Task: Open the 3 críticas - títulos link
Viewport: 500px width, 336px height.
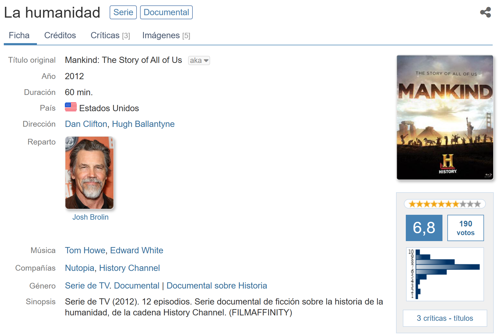Action: [x=445, y=318]
